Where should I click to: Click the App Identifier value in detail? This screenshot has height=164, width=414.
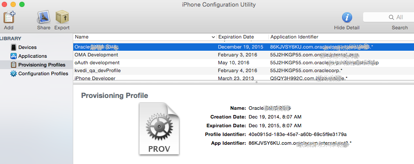(300, 143)
